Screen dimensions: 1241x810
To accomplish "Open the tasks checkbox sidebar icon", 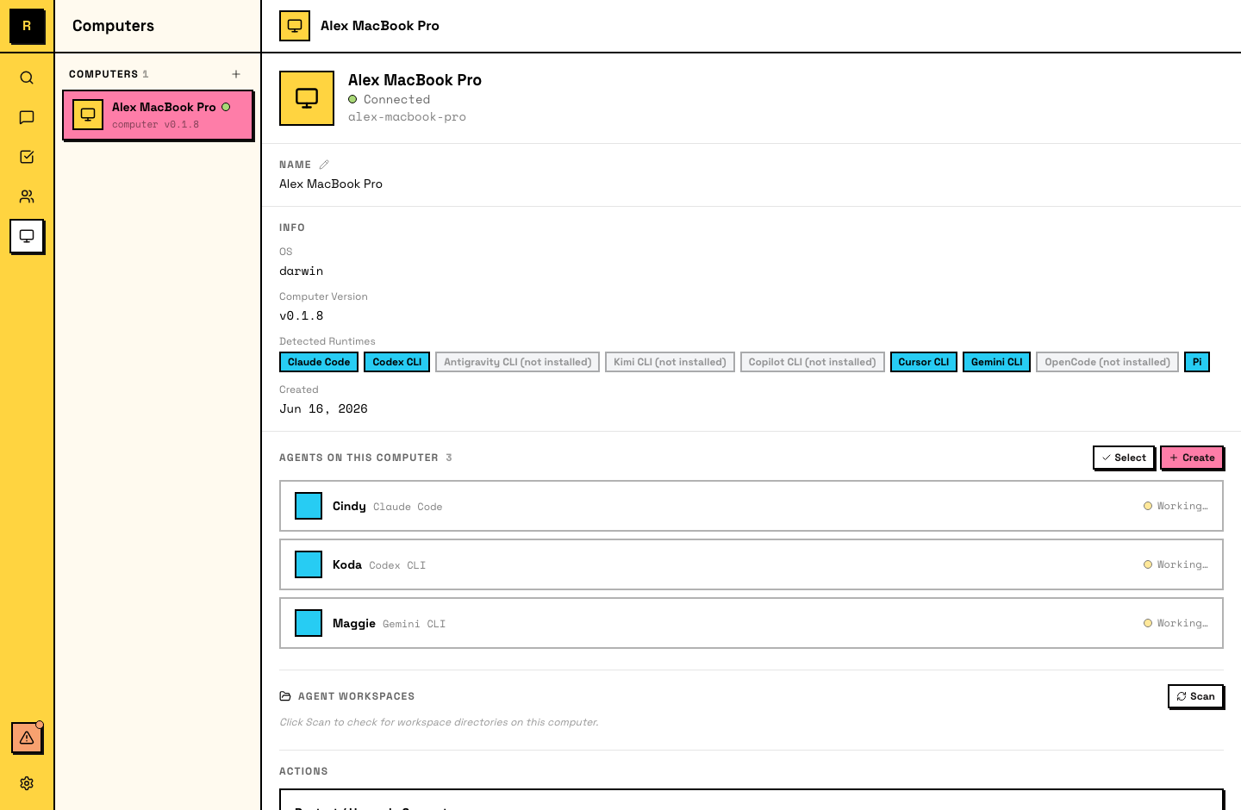I will tap(27, 157).
